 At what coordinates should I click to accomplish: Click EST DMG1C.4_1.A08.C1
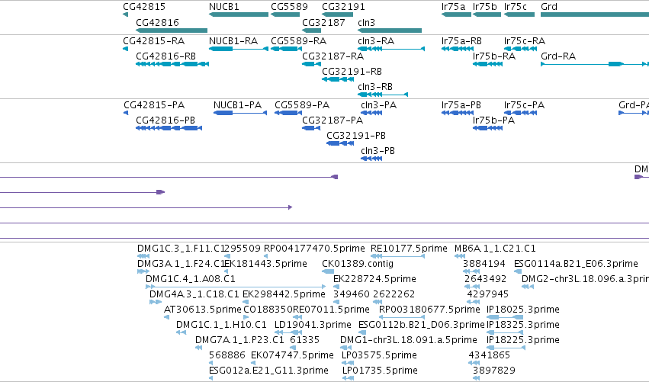[191, 279]
